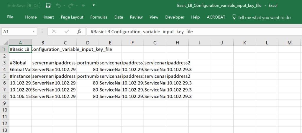This screenshot has height=133, width=302.
Task: Click the Save icon in title bar
Action: point(48,6)
